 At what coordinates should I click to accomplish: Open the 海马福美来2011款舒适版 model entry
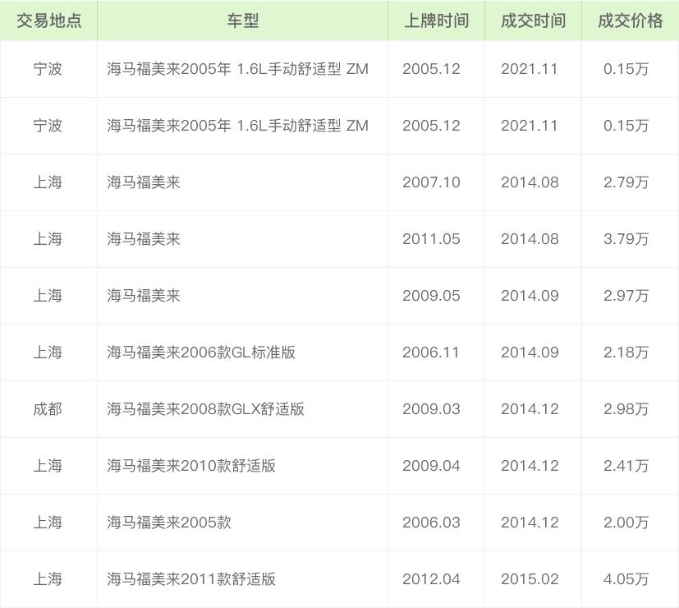[x=191, y=579]
